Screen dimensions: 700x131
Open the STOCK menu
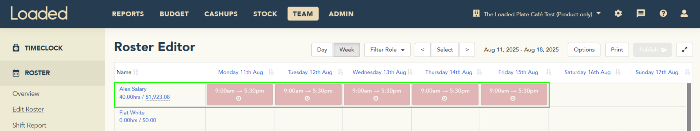pos(265,14)
